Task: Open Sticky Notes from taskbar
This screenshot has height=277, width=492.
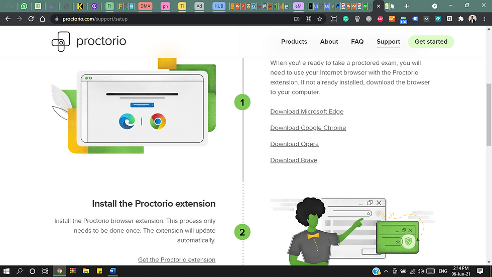Action: coord(99,271)
